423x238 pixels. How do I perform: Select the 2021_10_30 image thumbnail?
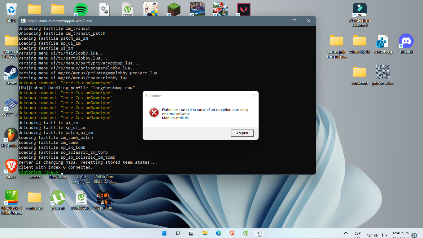(x=104, y=201)
